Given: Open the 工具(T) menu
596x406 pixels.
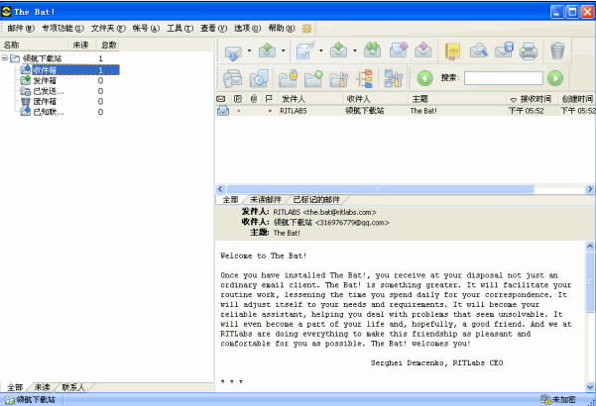Looking at the screenshot, I should (x=180, y=28).
